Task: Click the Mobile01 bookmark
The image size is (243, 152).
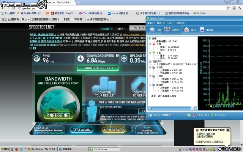Action: tap(200, 13)
